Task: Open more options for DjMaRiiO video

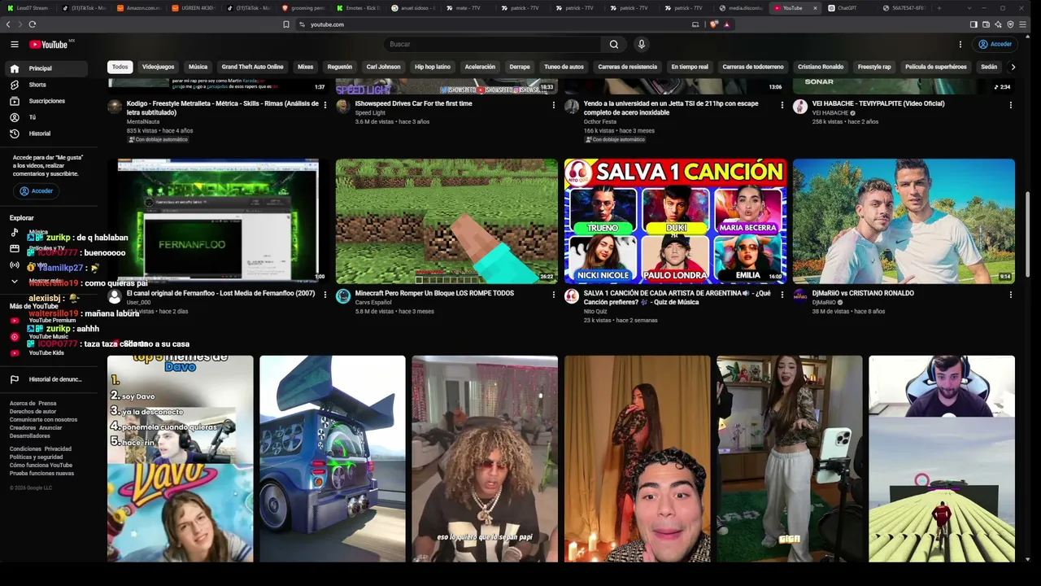Action: pyautogui.click(x=1011, y=295)
